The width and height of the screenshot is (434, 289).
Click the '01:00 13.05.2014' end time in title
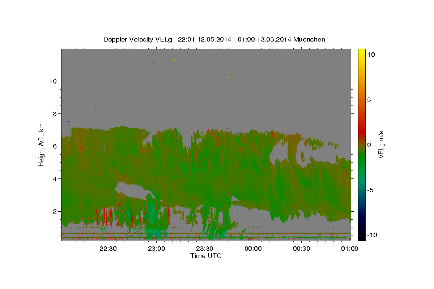point(265,39)
